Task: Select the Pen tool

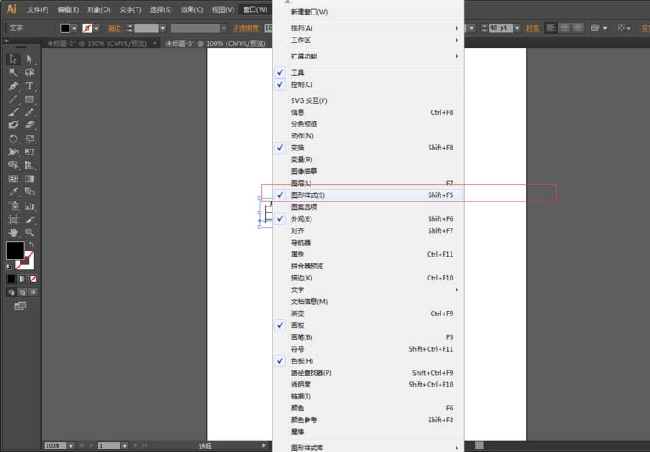Action: [14, 86]
